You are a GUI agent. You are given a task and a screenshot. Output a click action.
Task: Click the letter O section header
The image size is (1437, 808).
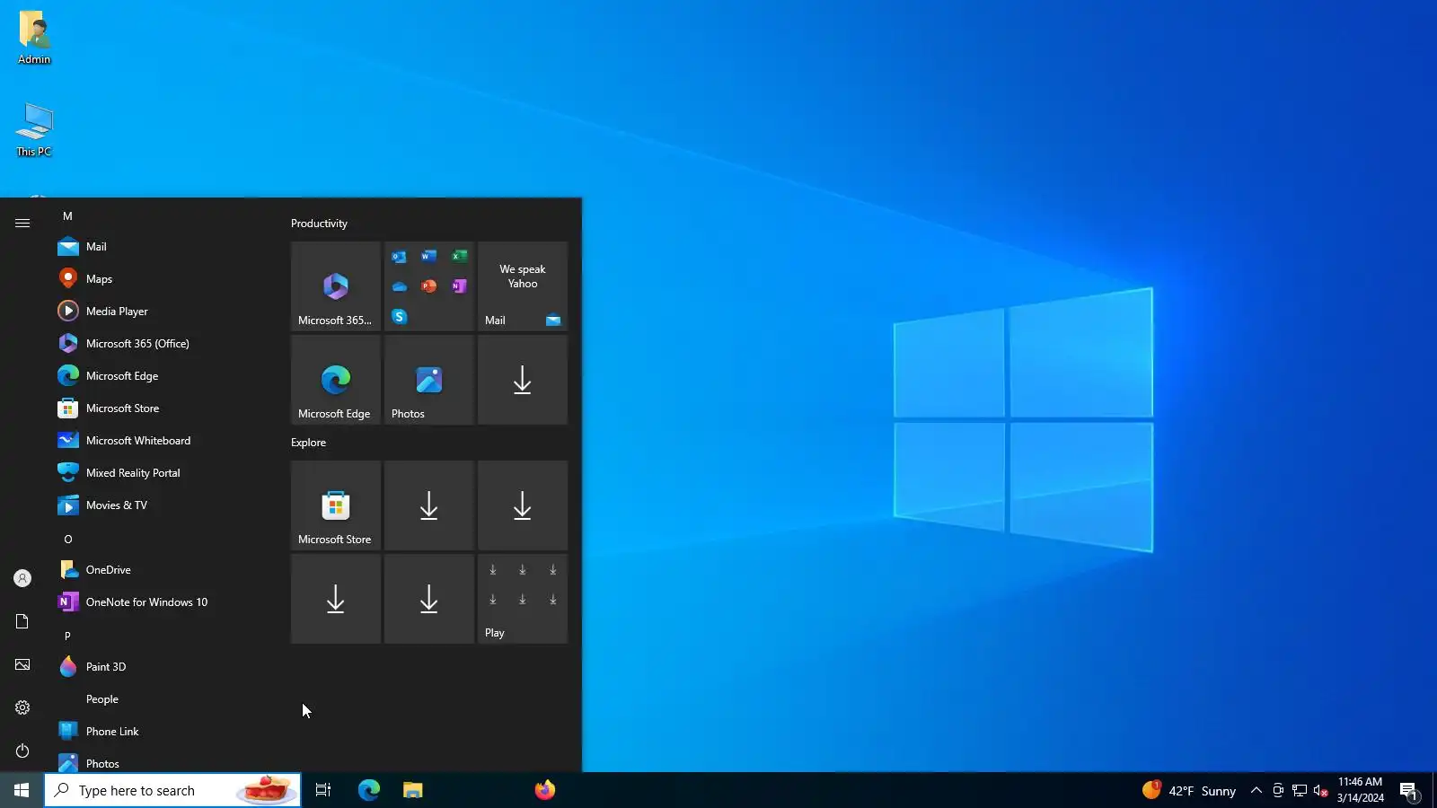[x=67, y=540]
